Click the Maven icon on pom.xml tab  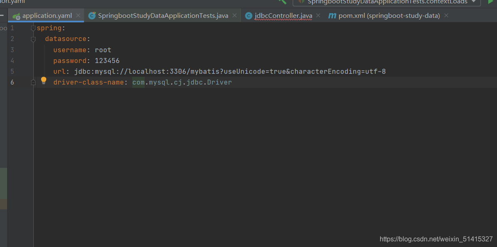click(x=332, y=15)
